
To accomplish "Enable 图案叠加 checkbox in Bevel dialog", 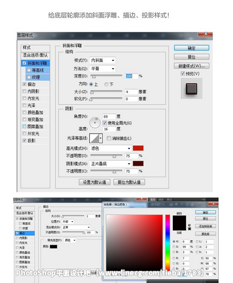I will (24, 127).
